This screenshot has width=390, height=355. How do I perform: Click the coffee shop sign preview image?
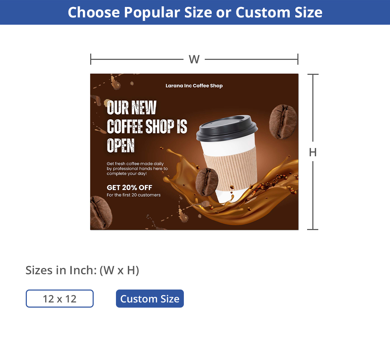[194, 152]
